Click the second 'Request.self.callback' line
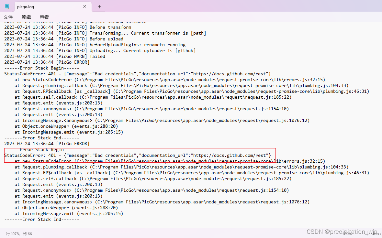The width and height of the screenshot is (382, 238). point(153,179)
